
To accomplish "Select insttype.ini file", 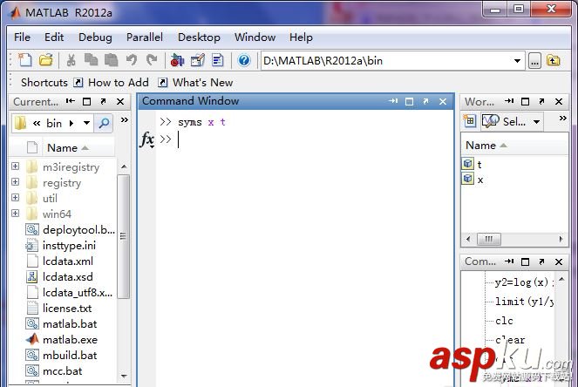I will pos(61,246).
